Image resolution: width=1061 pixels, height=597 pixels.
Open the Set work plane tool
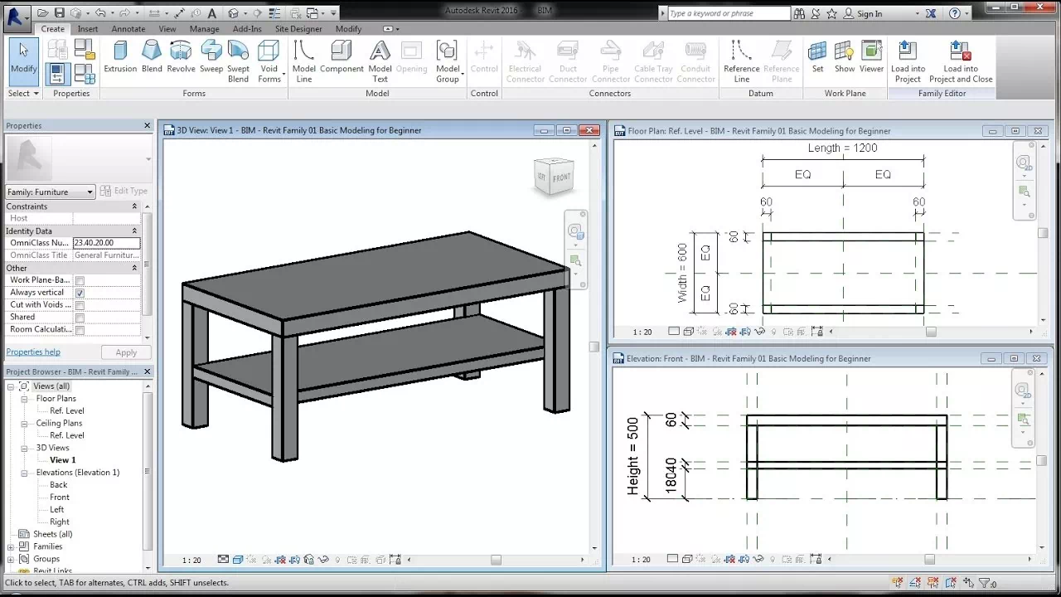click(817, 58)
